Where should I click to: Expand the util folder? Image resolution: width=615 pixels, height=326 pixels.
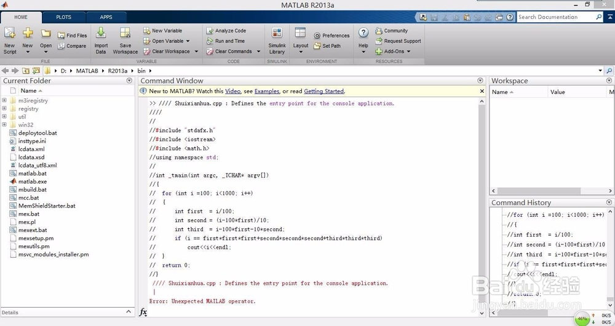[x=4, y=116]
